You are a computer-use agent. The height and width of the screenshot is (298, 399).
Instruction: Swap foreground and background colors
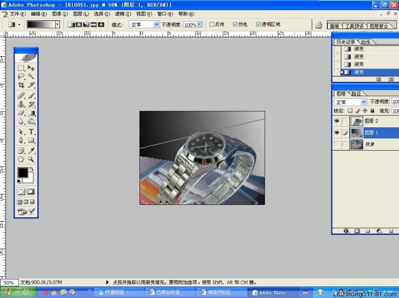point(32,169)
